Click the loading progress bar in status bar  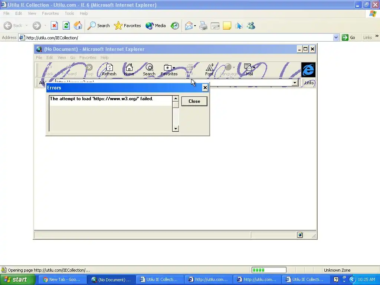tap(269, 270)
